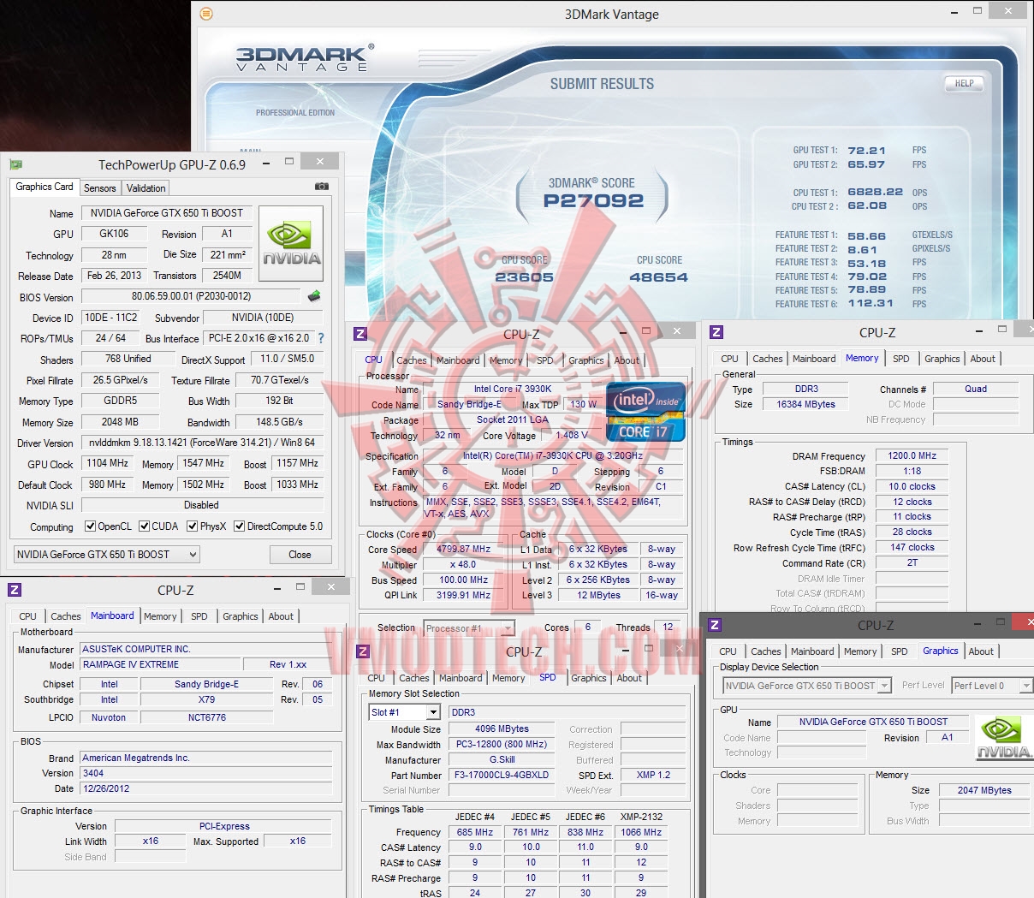Open the Display Device Selection dropdown
1034x898 pixels.
tap(807, 686)
